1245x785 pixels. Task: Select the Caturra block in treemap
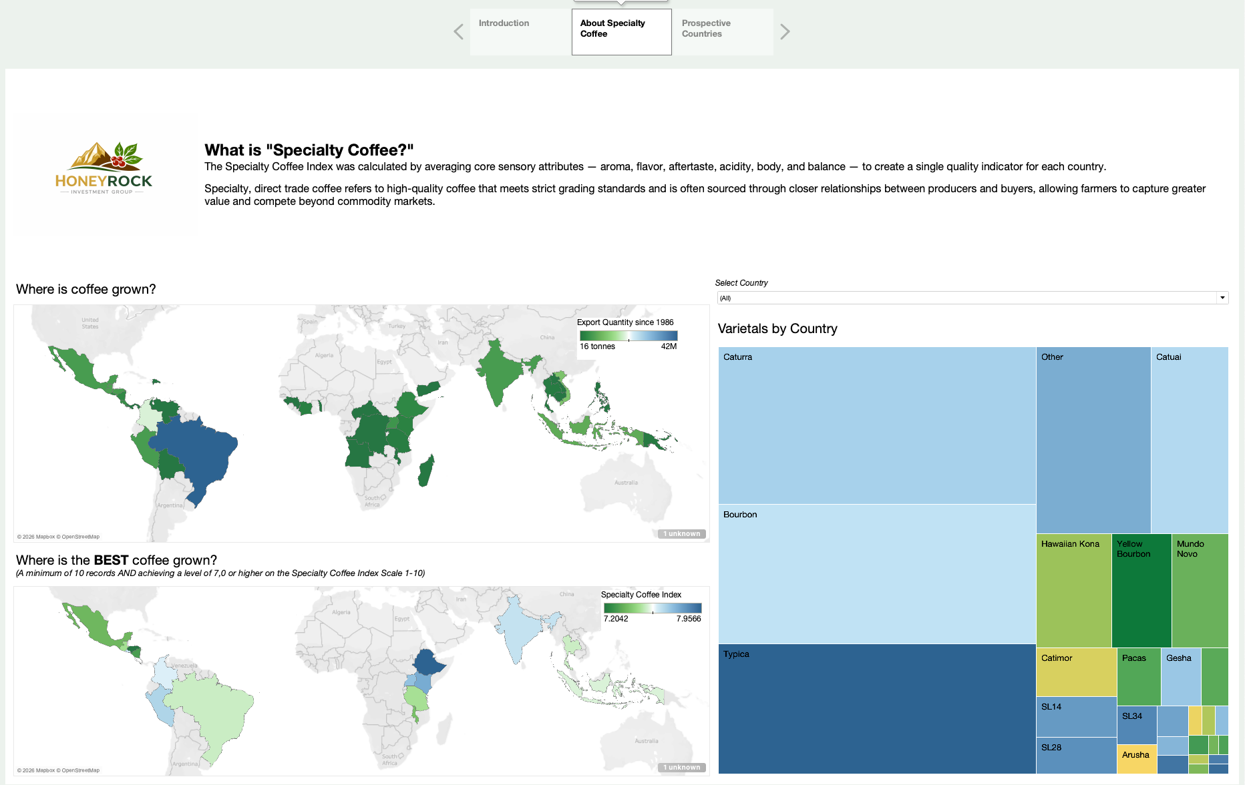tap(876, 425)
